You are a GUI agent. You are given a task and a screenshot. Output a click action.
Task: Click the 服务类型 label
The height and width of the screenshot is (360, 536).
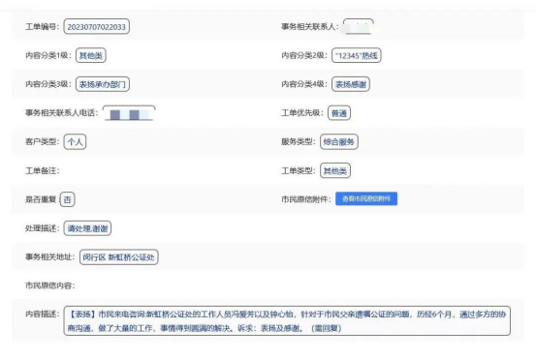coord(299,141)
